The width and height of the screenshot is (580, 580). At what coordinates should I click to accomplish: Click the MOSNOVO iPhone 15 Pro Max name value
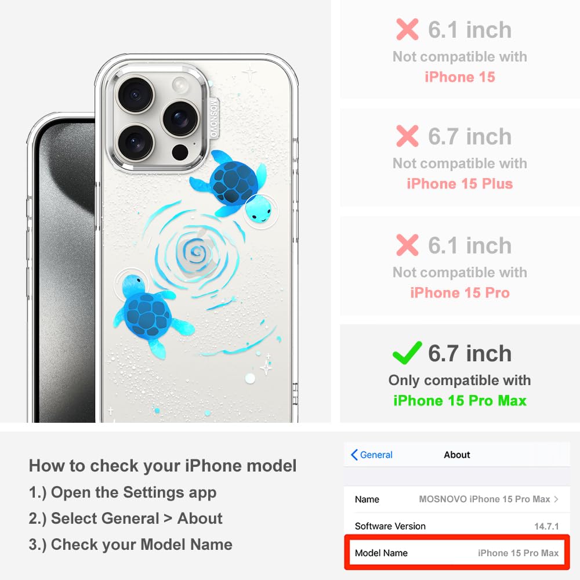(x=484, y=499)
